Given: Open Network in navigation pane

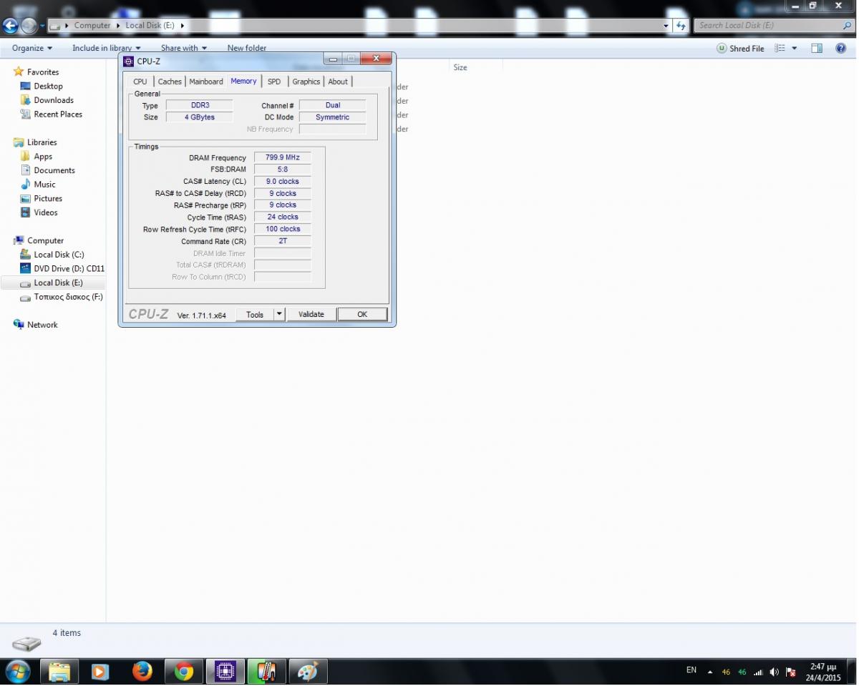Looking at the screenshot, I should [x=42, y=325].
